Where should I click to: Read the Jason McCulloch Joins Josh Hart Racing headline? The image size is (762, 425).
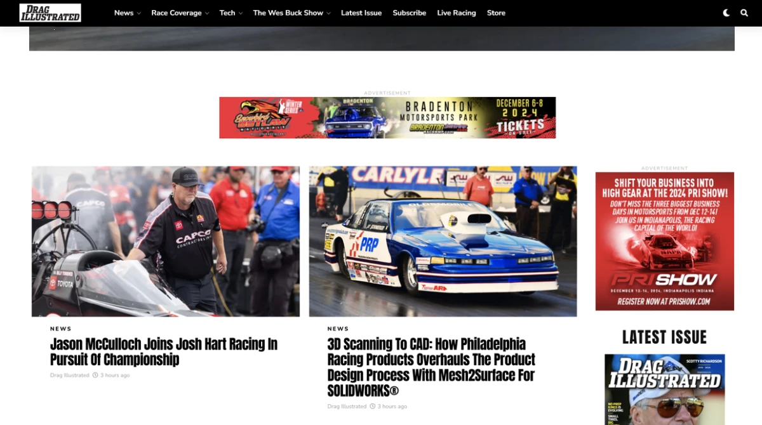pyautogui.click(x=164, y=352)
